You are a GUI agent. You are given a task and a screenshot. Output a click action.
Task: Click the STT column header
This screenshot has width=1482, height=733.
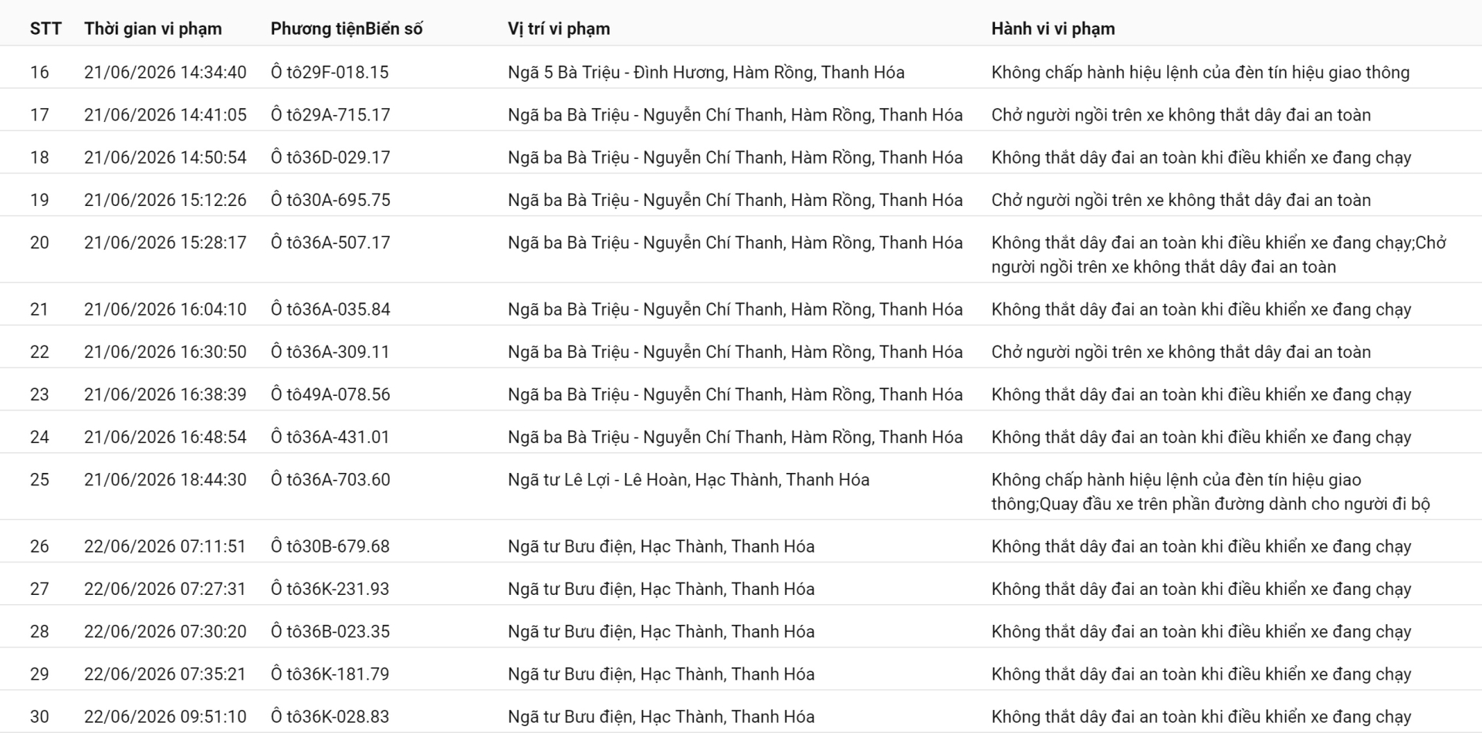point(46,29)
